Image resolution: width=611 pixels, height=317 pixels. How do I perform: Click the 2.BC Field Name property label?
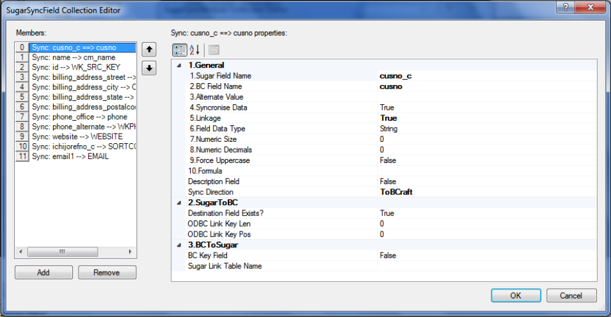pos(216,86)
